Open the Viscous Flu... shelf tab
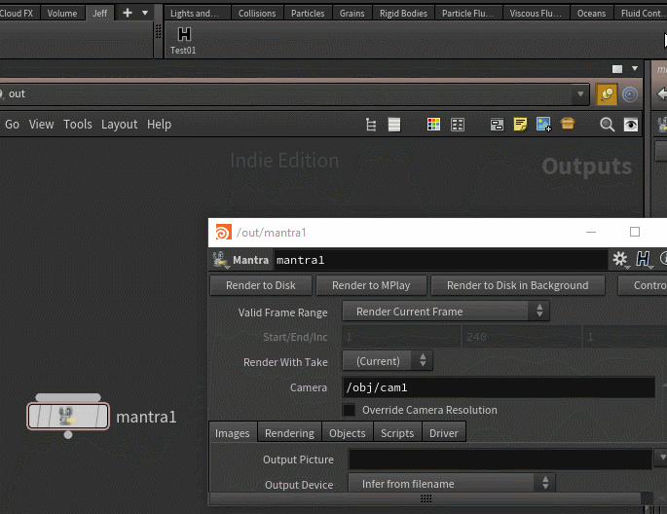 pyautogui.click(x=536, y=14)
